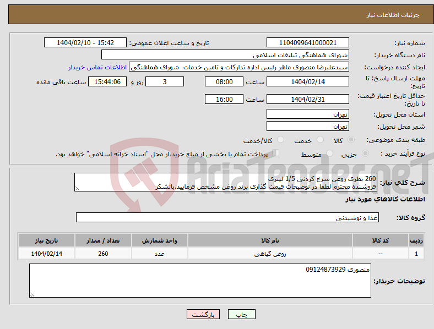Image resolution: width=434 pixels, height=329 pixels.
Task: Click the table date cell 1404/02/14
Action: (46, 253)
